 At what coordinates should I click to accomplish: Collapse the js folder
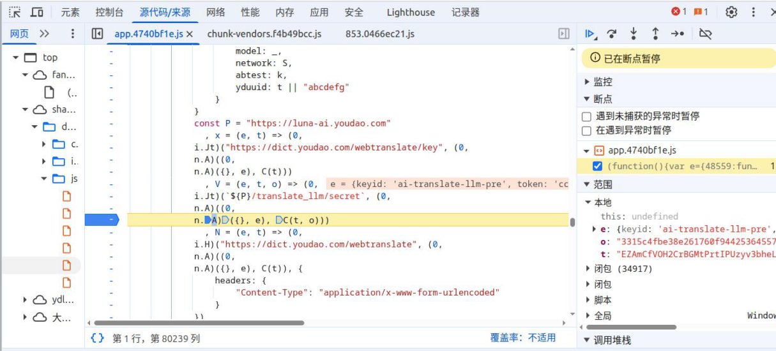[44, 179]
